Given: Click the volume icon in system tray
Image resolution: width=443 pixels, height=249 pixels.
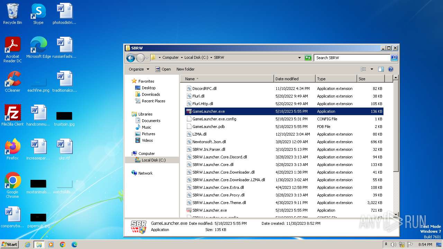Looking at the screenshot, I should coord(394,245).
